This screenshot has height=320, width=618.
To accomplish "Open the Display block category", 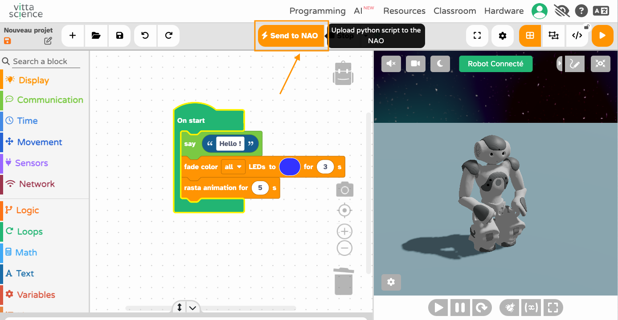I will (45, 80).
